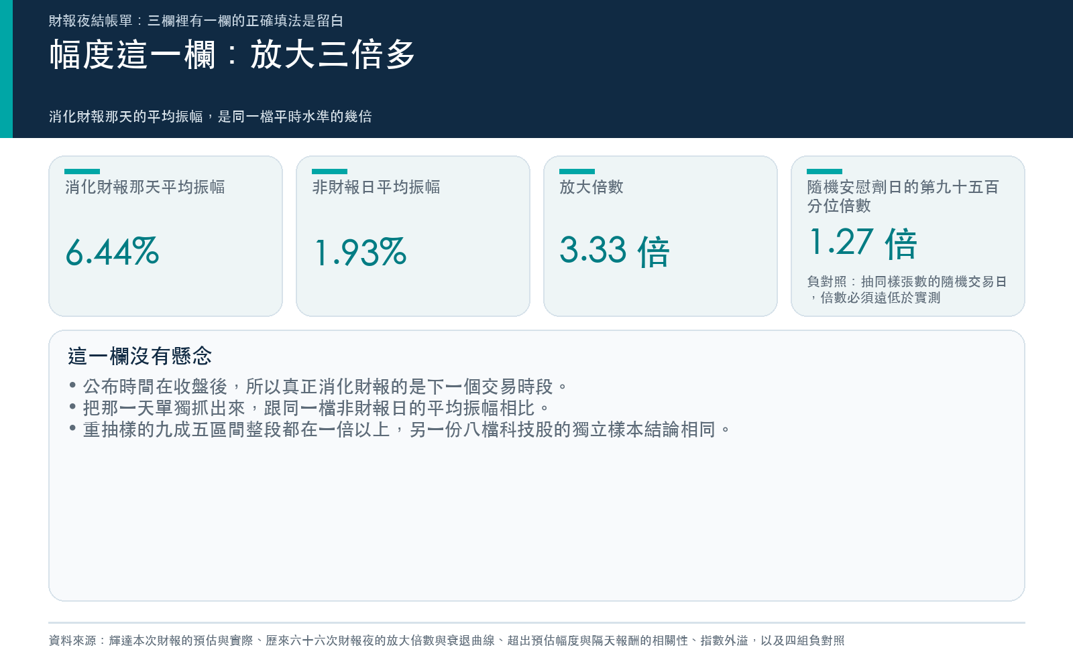The image size is (1073, 670).
Task: Select the card label 放大倍數
Action: pos(591,187)
